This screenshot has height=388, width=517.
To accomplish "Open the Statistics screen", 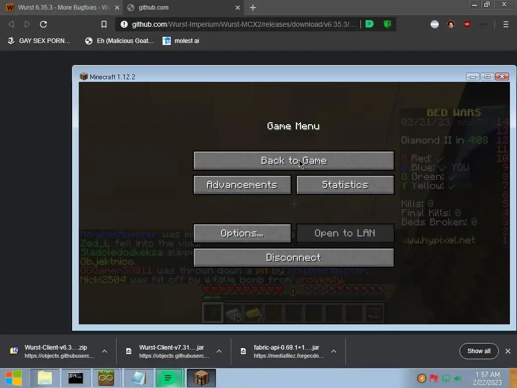I will 345,185.
